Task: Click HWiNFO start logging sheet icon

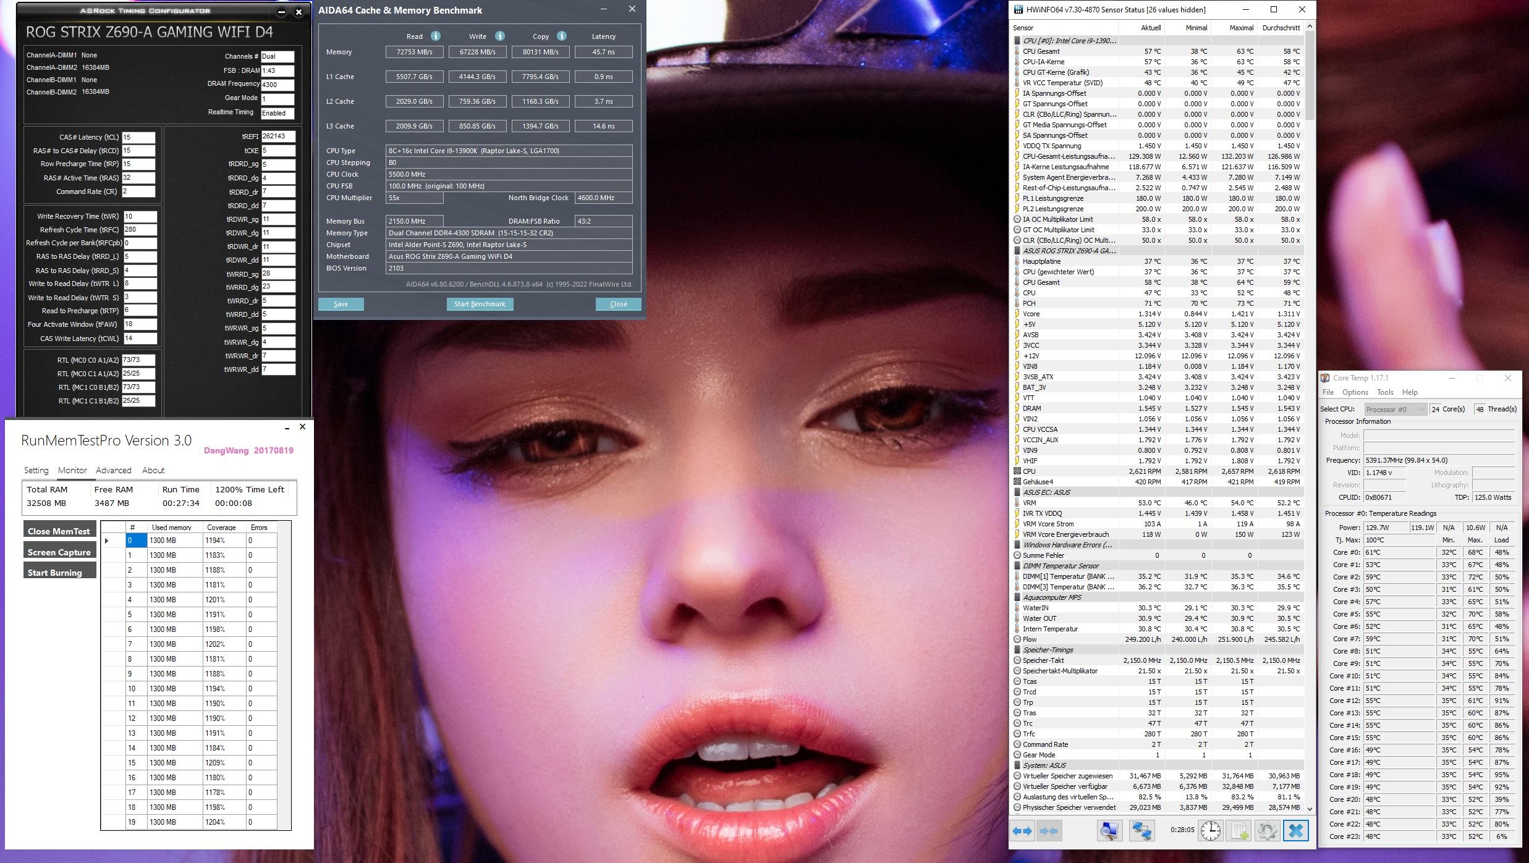Action: [x=1239, y=831]
